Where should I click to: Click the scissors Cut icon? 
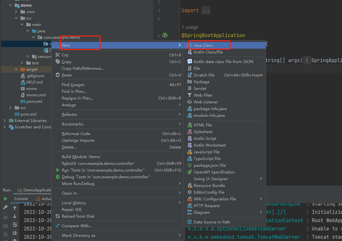tap(58, 55)
